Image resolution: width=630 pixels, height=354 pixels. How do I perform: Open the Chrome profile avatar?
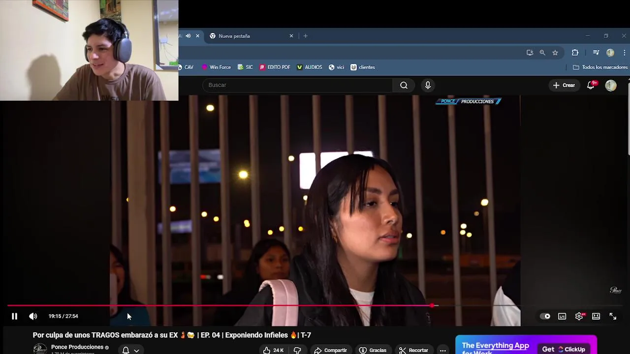(x=610, y=53)
